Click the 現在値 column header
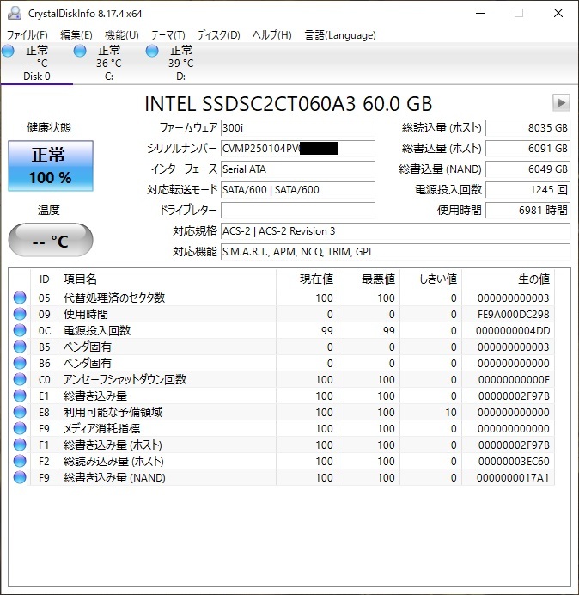The width and height of the screenshot is (579, 595). [308, 279]
